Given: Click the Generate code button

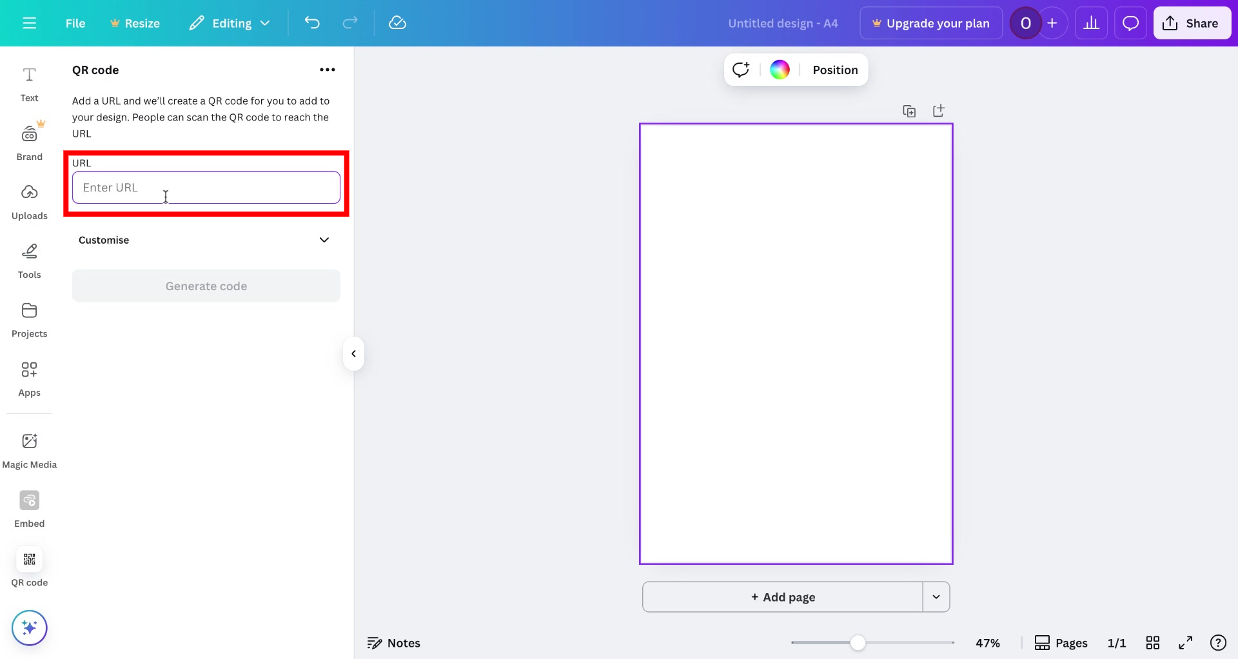Looking at the screenshot, I should [x=206, y=286].
